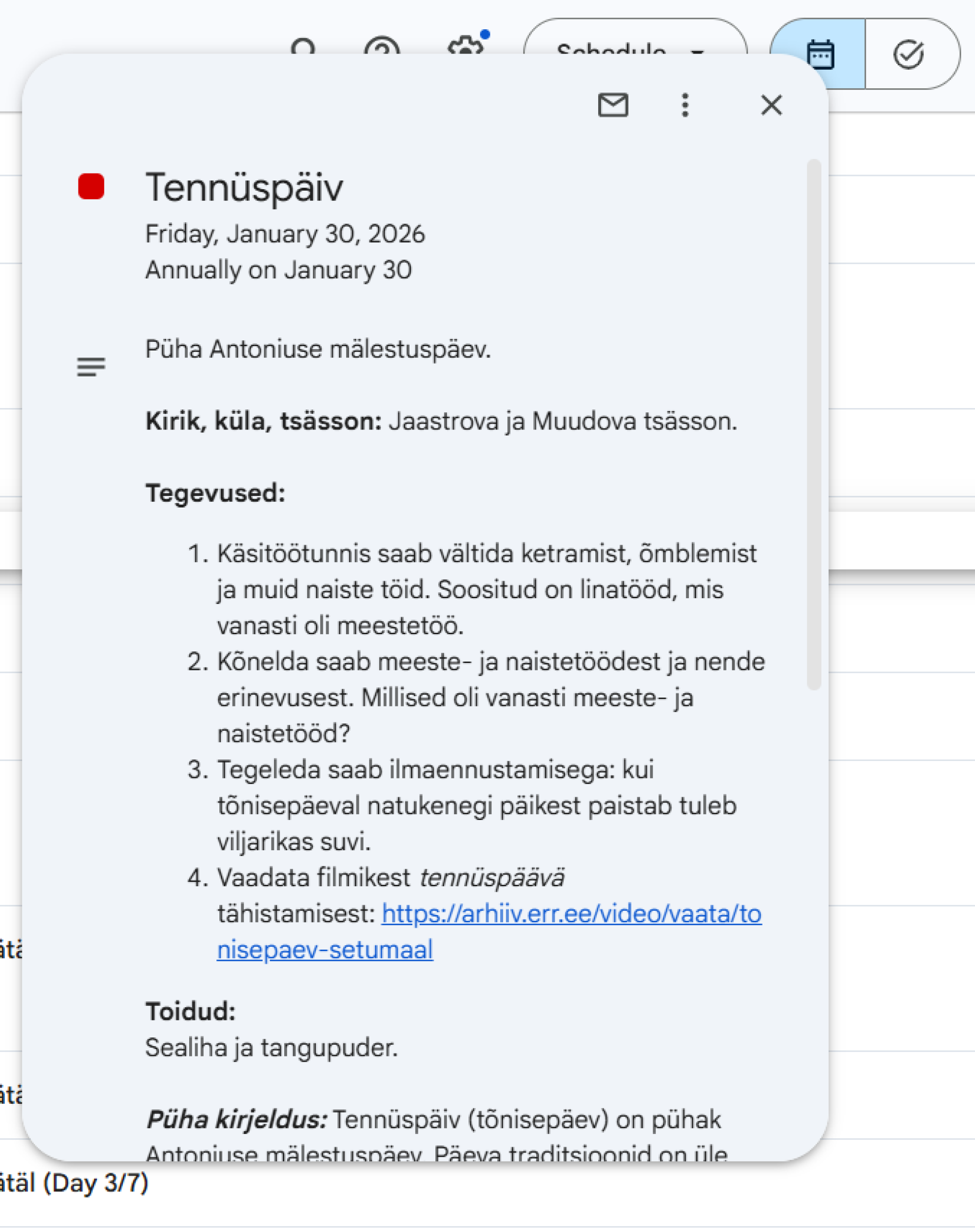Click the dropdown arrow beside Schedule
Image resolution: width=975 pixels, height=1230 pixels.
click(697, 50)
